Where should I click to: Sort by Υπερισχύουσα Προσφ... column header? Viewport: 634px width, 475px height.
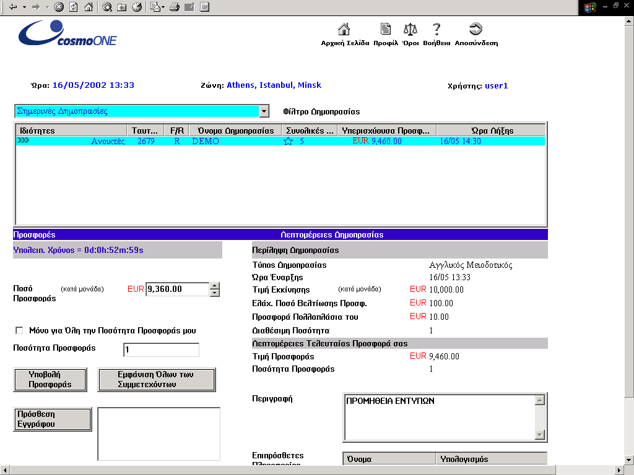click(x=387, y=131)
